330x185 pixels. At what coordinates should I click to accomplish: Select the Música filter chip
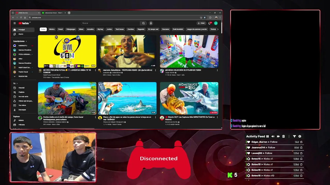pyautogui.click(x=52, y=29)
